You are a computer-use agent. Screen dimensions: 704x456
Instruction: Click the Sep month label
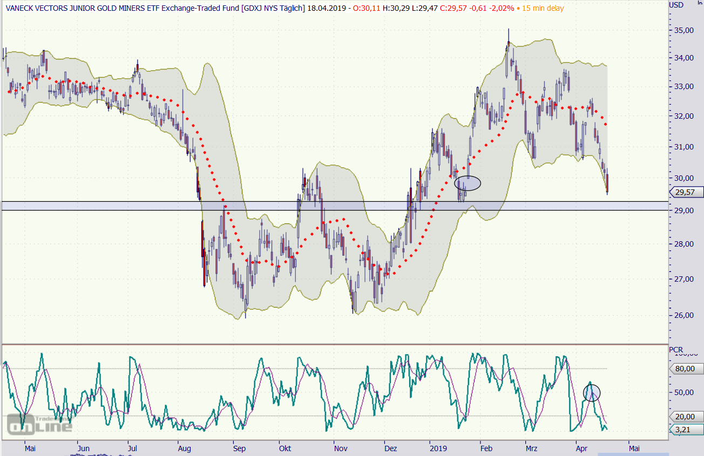(x=239, y=448)
